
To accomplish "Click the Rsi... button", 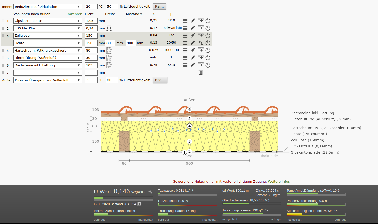I will tap(159, 6).
